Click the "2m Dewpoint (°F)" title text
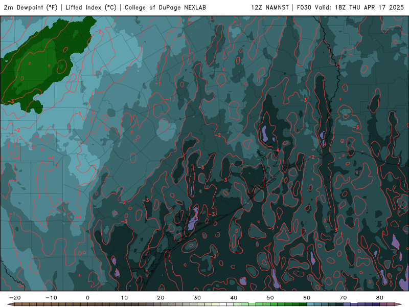 click(x=31, y=8)
